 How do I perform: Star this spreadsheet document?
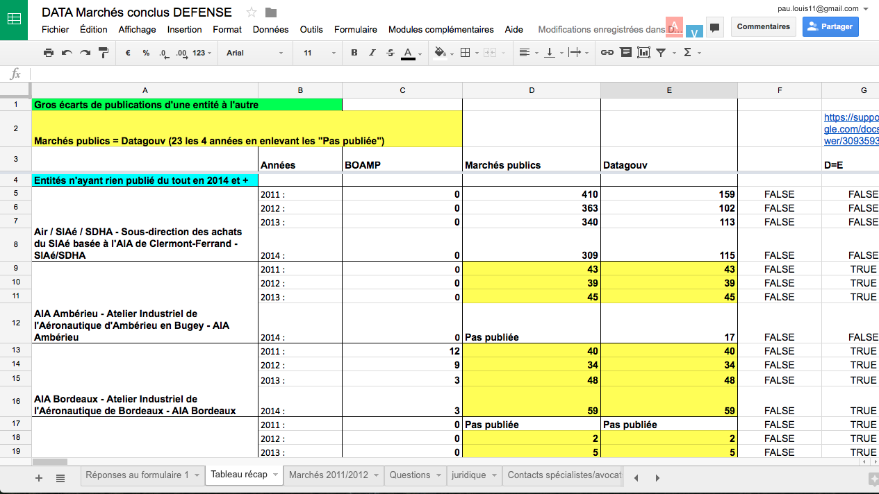coord(252,12)
